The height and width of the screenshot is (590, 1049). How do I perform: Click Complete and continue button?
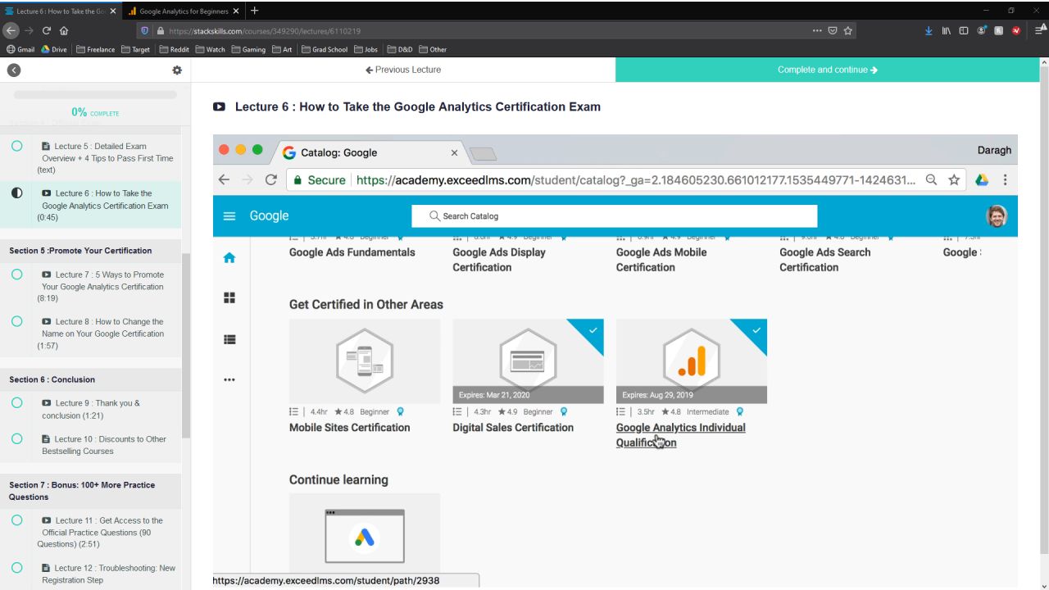click(x=827, y=70)
